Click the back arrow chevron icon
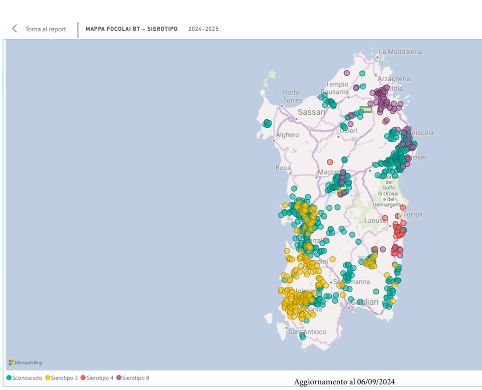482x390 pixels. pyautogui.click(x=14, y=29)
